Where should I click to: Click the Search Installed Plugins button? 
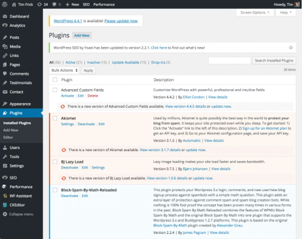(x=274, y=60)
